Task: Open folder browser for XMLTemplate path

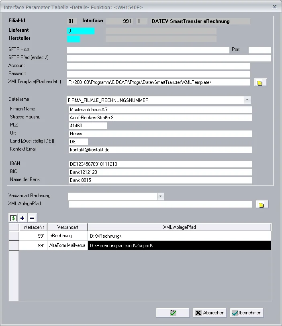Action: click(x=260, y=83)
